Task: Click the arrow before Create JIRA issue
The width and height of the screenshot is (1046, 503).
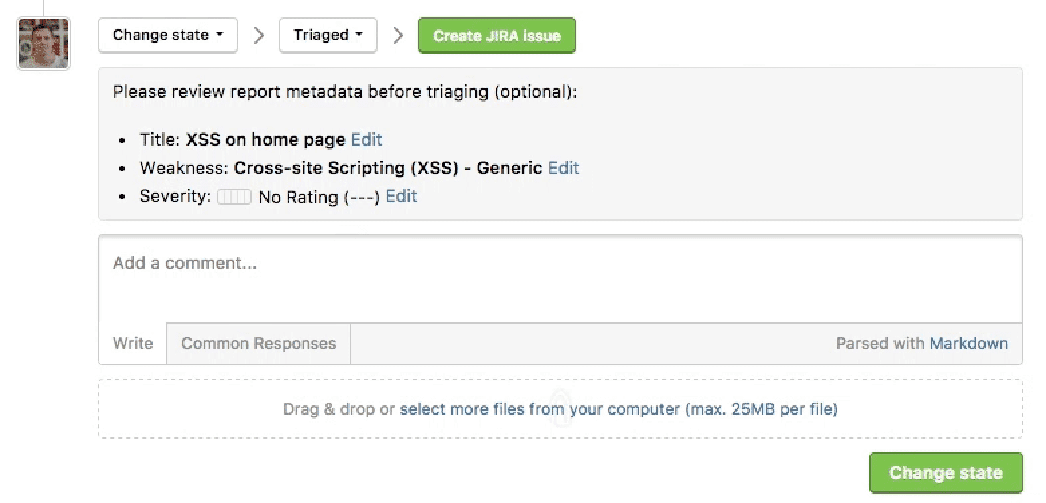Action: [398, 35]
